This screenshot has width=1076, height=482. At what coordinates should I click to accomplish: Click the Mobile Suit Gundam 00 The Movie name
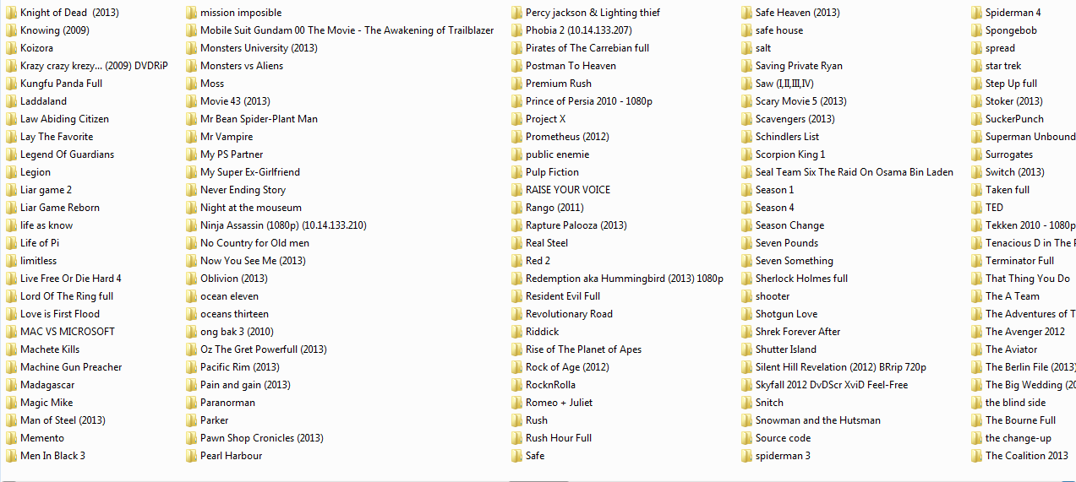pyautogui.click(x=347, y=30)
